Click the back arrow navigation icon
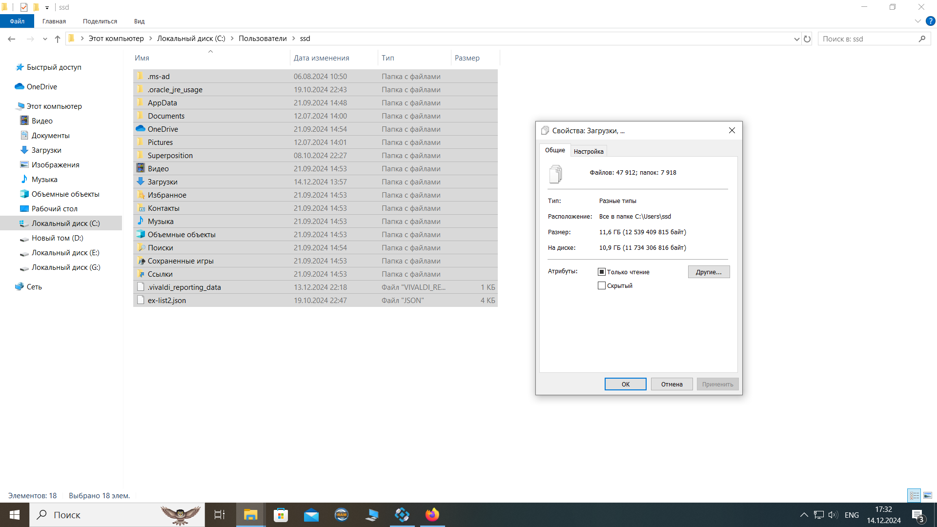Image resolution: width=937 pixels, height=527 pixels. pos(12,39)
